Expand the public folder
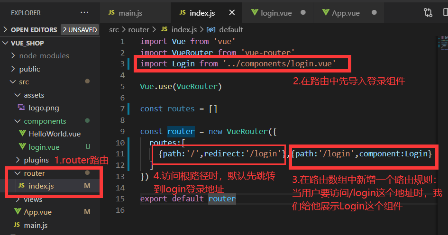 [29, 69]
